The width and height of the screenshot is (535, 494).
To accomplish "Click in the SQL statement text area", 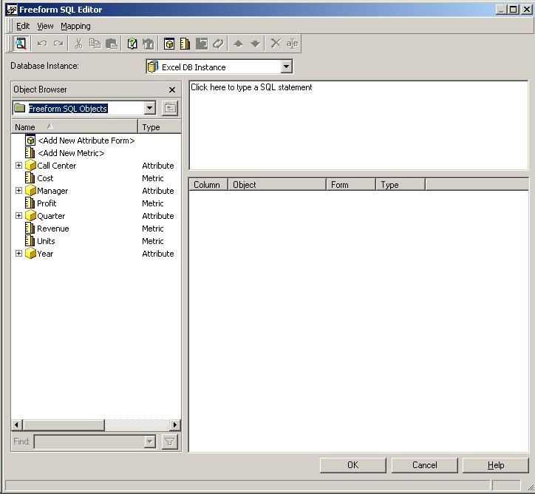I will coord(358,124).
